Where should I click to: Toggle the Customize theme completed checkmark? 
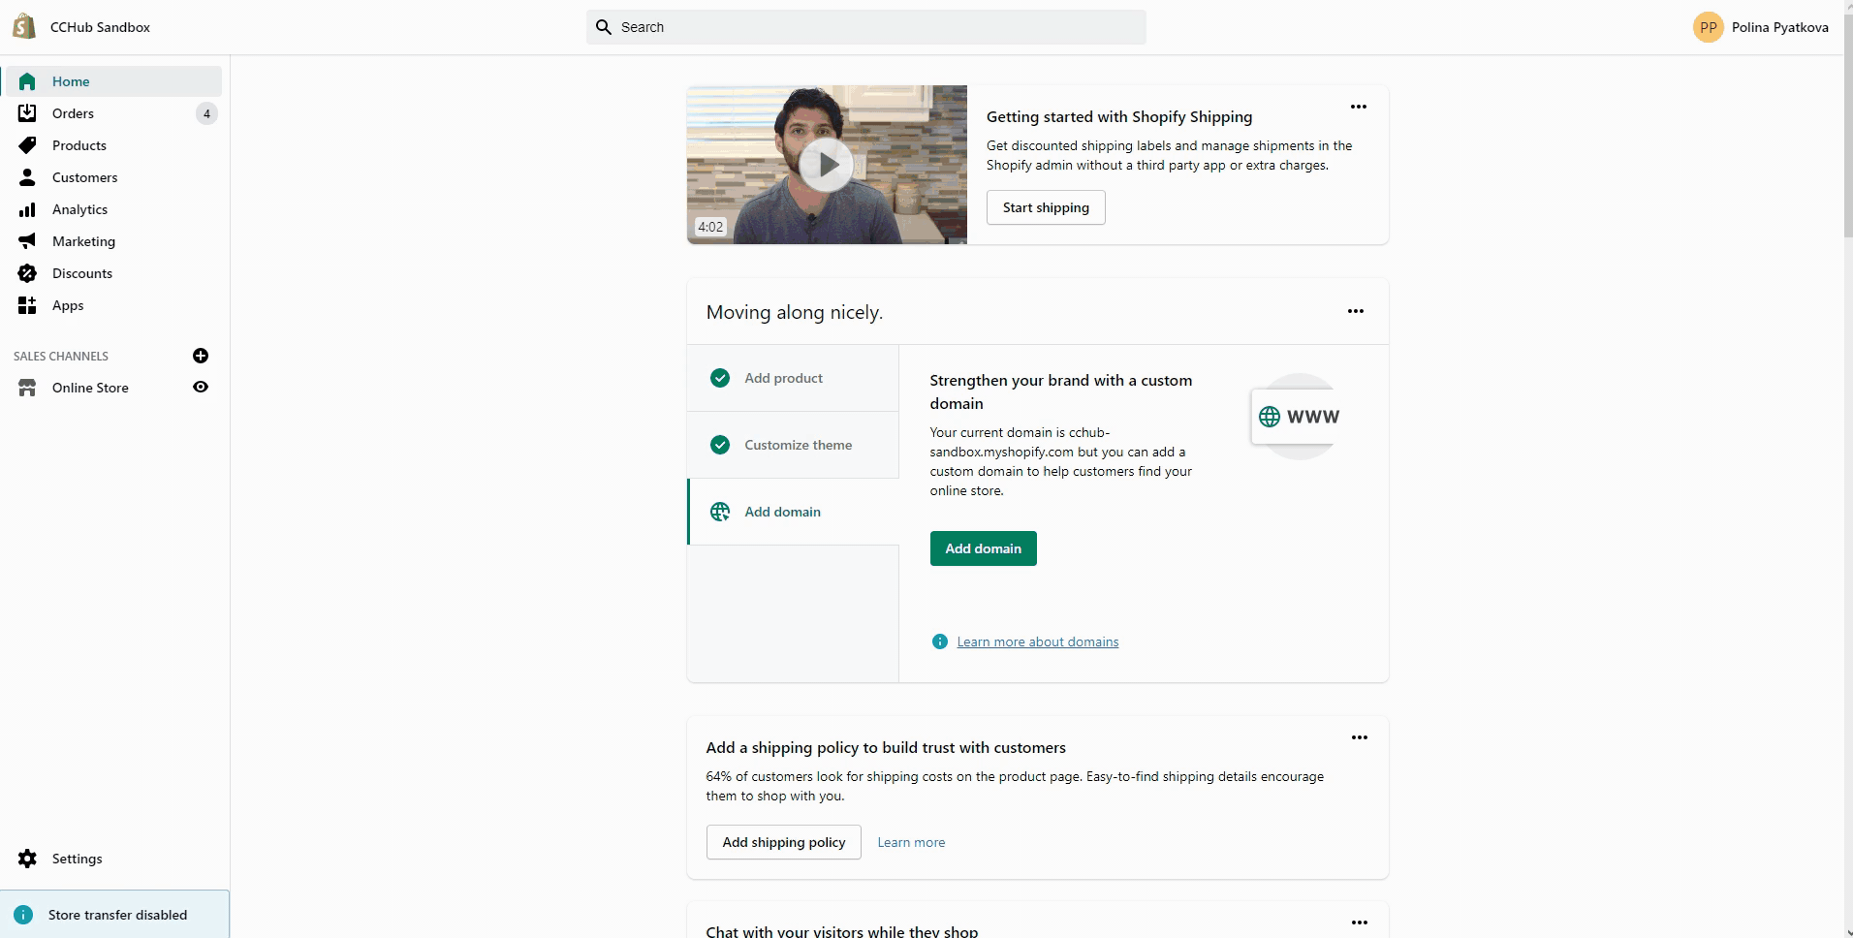(720, 445)
